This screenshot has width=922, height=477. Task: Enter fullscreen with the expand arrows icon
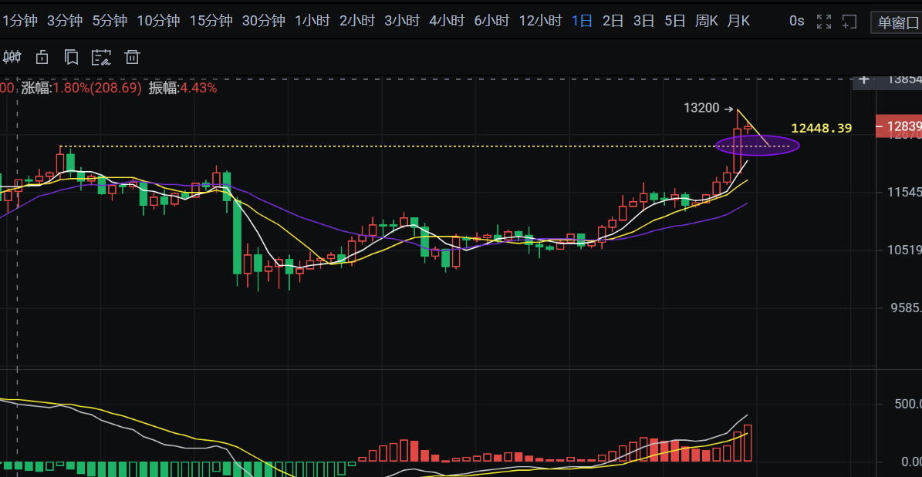tap(824, 22)
